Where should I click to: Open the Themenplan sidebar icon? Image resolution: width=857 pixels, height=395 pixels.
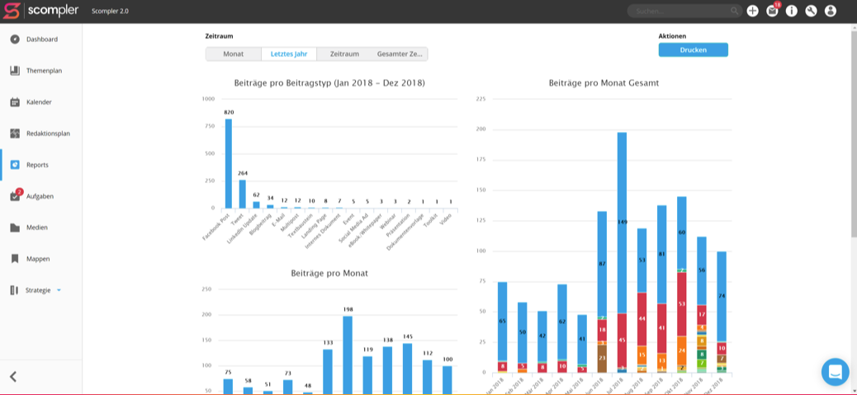(x=15, y=71)
